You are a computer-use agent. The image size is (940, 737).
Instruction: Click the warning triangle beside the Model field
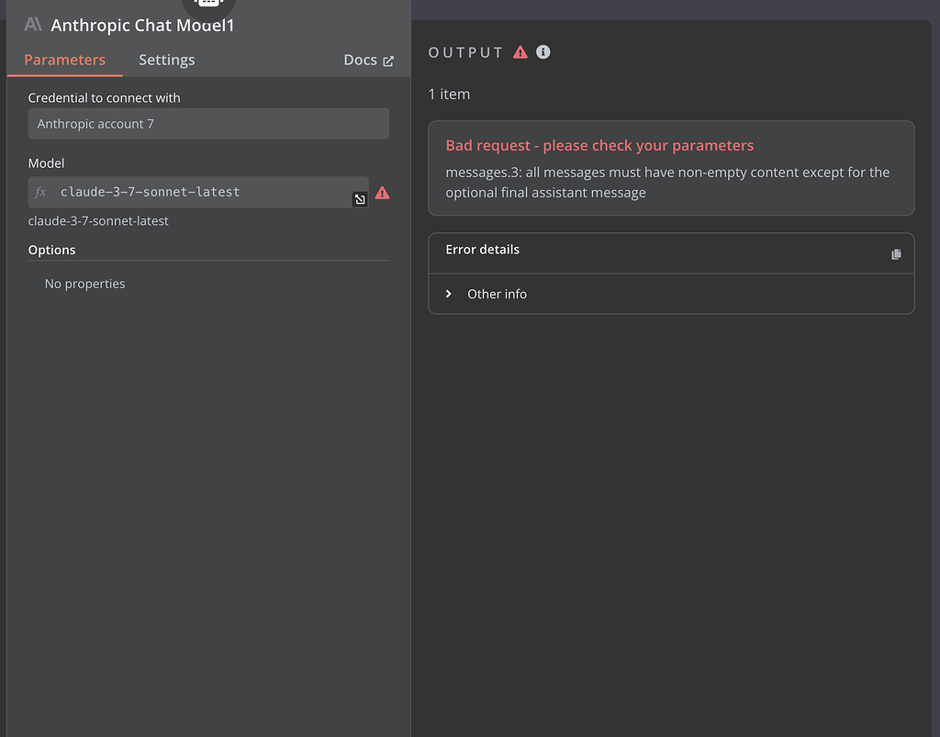click(382, 193)
